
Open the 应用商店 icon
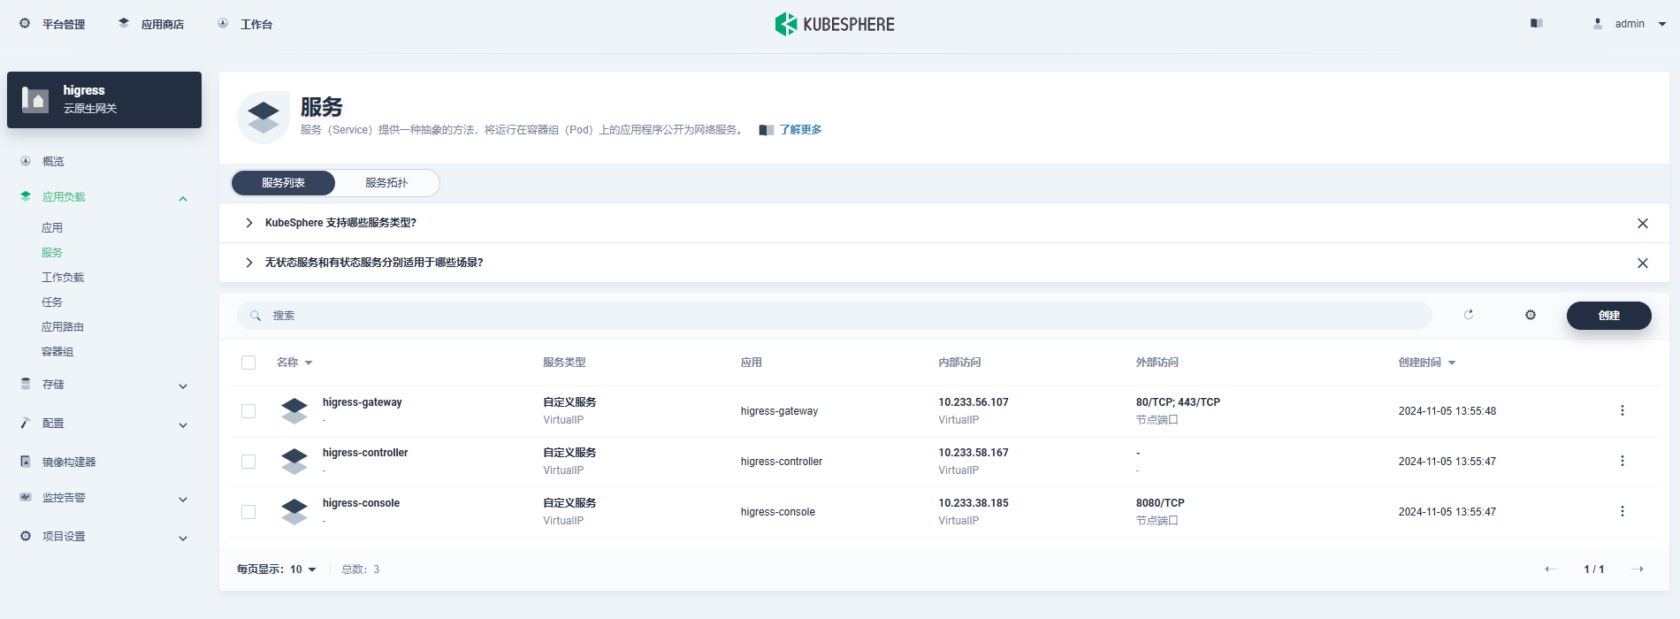124,24
